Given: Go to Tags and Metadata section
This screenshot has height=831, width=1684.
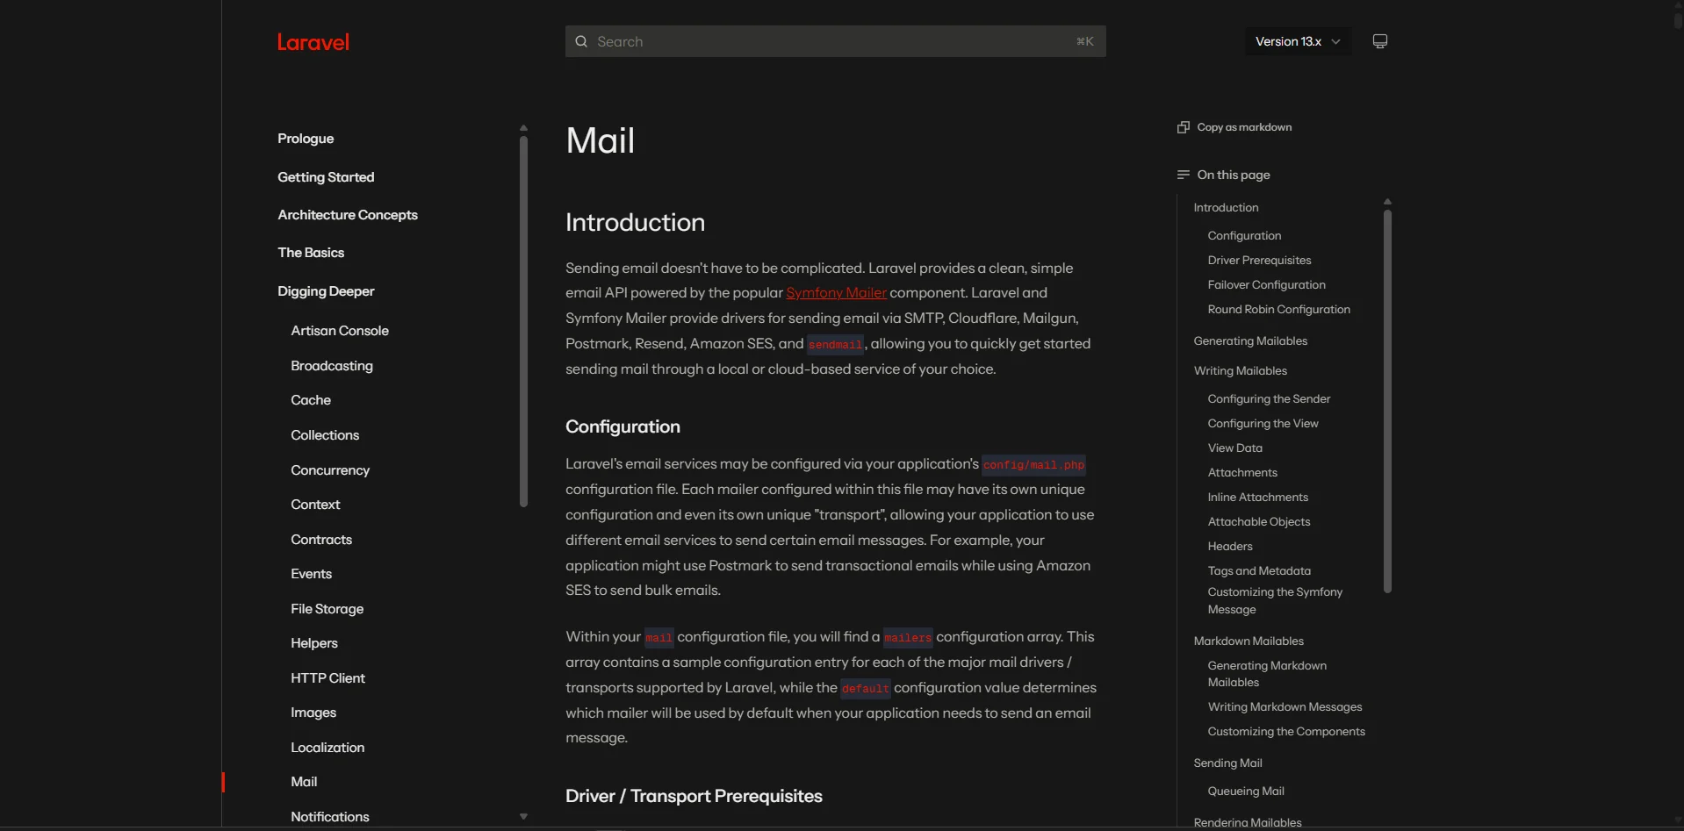Looking at the screenshot, I should point(1259,571).
